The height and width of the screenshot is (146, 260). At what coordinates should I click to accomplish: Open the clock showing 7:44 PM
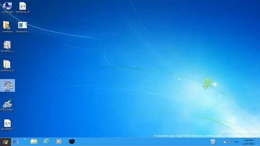(x=248, y=142)
